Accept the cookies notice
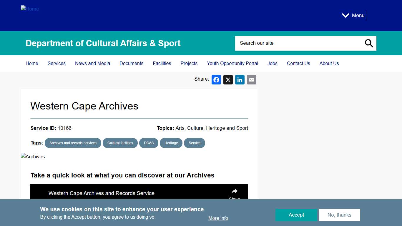Viewport: 402px width, 226px height. [x=296, y=215]
